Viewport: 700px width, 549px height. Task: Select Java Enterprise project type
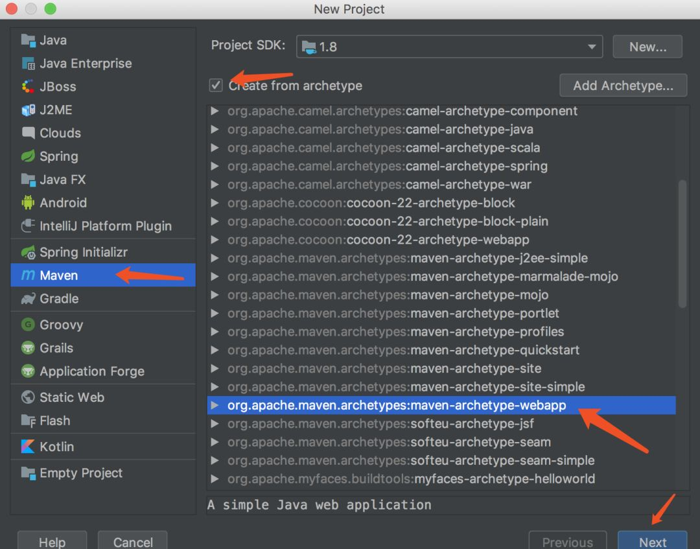pyautogui.click(x=103, y=64)
